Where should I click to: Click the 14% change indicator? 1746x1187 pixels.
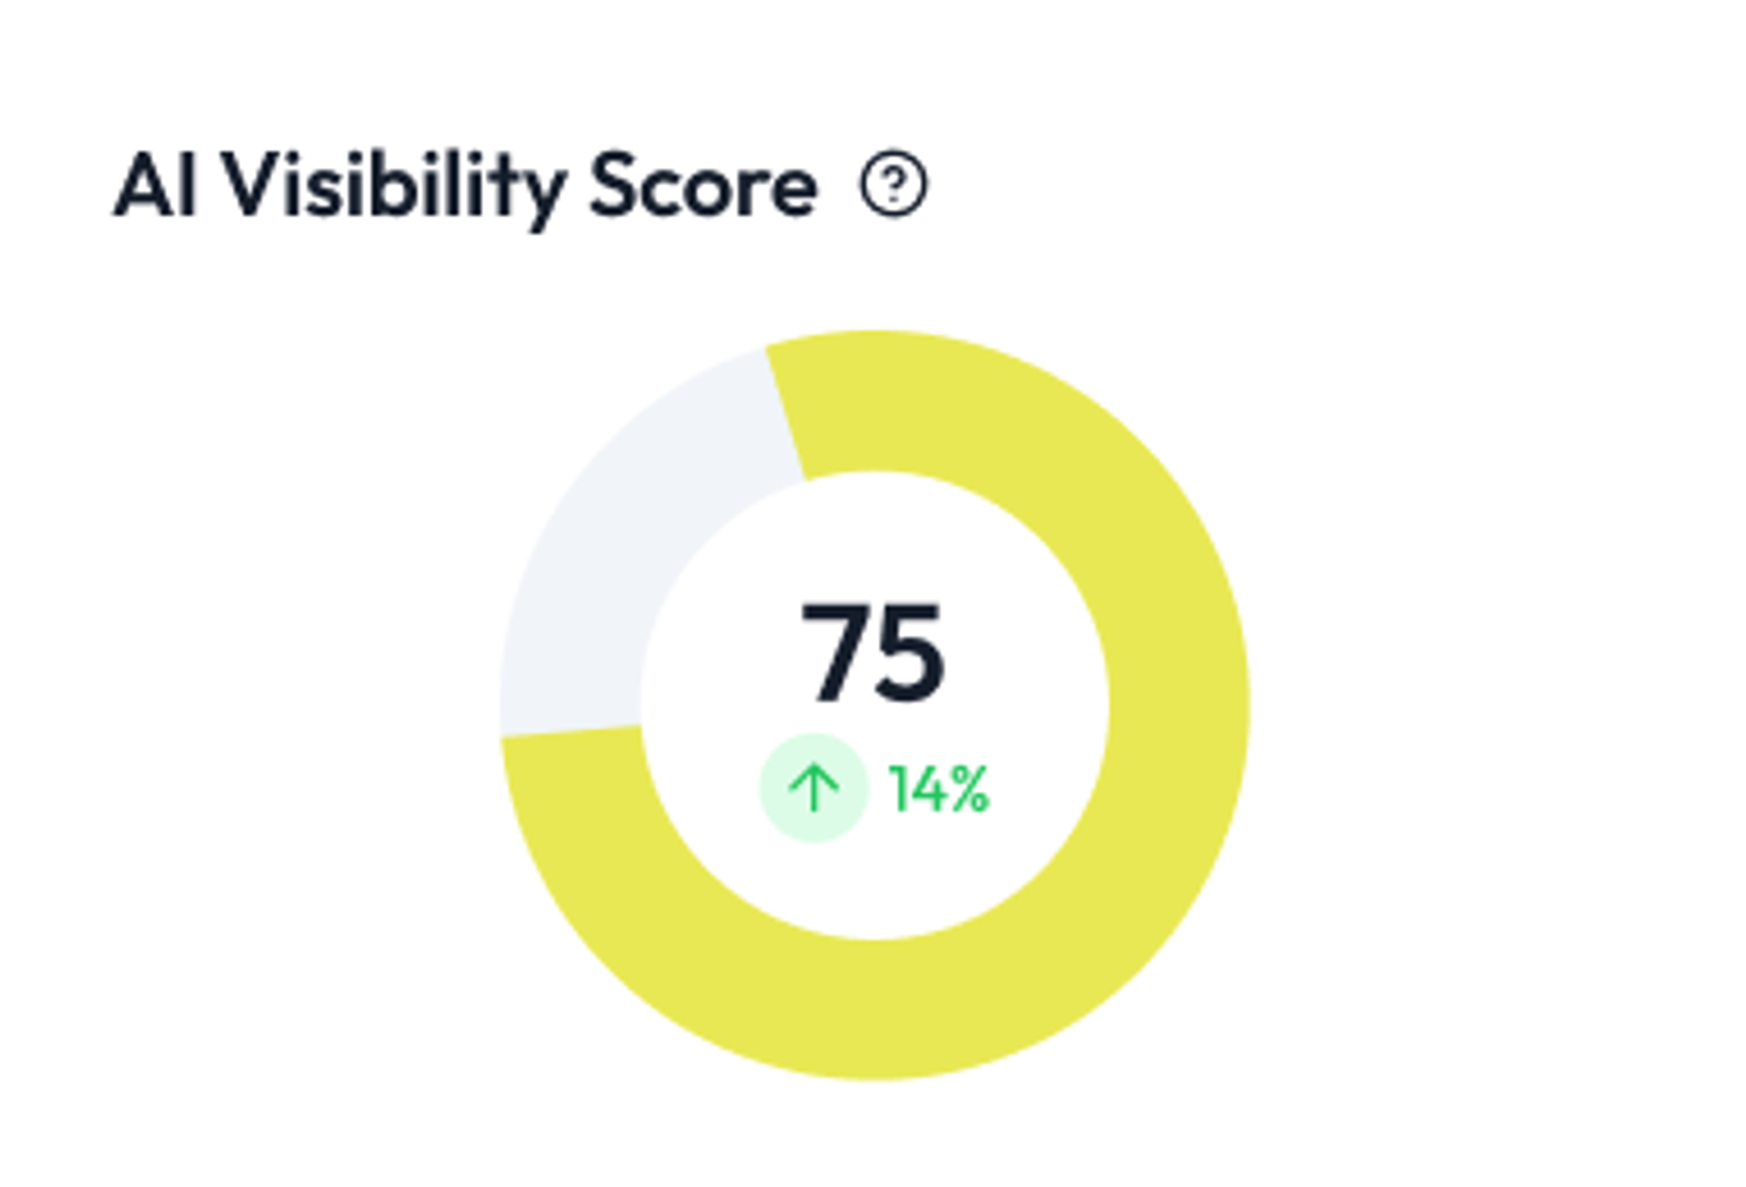click(x=938, y=790)
